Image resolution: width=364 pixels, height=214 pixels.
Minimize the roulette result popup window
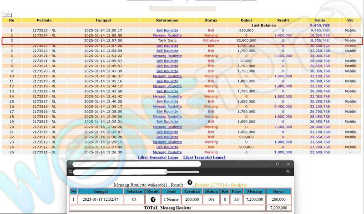pyautogui.click(x=267, y=164)
